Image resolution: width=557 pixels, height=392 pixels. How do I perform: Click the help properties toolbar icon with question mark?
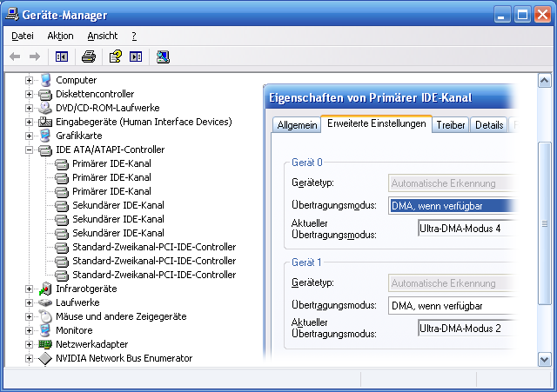coord(114,56)
